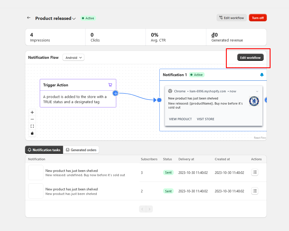289x231 pixels.
Task: Turn off the Product released workflow
Action: pos(258,18)
